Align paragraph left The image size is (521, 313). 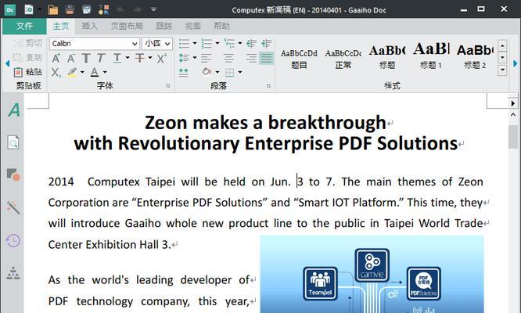tap(206, 58)
